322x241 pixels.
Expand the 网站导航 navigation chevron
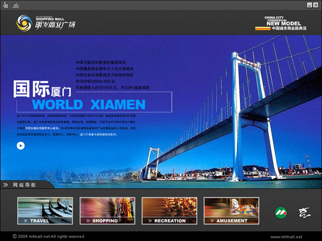[5, 185]
